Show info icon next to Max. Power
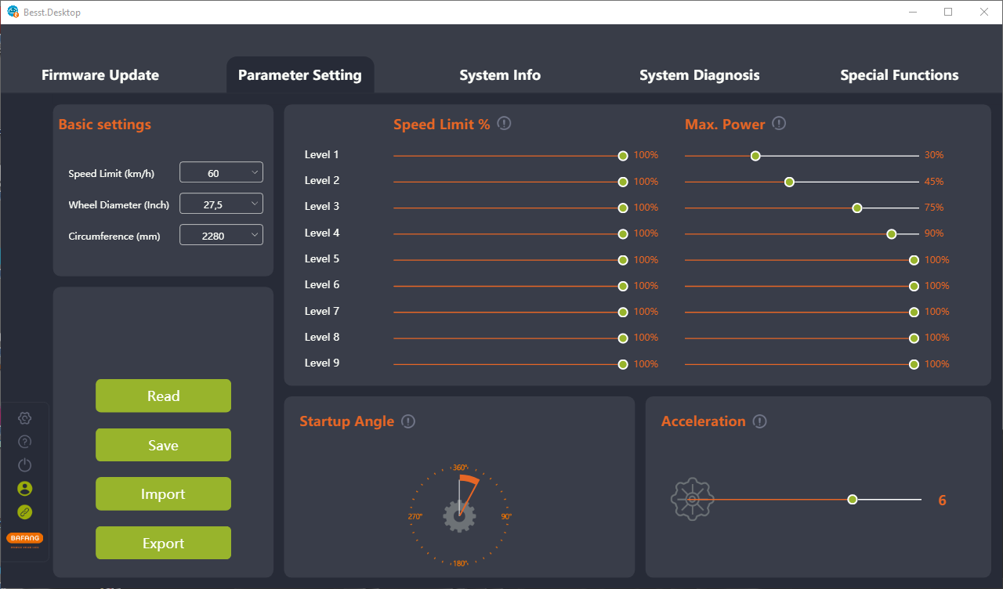Viewport: 1003px width, 589px height. click(779, 124)
